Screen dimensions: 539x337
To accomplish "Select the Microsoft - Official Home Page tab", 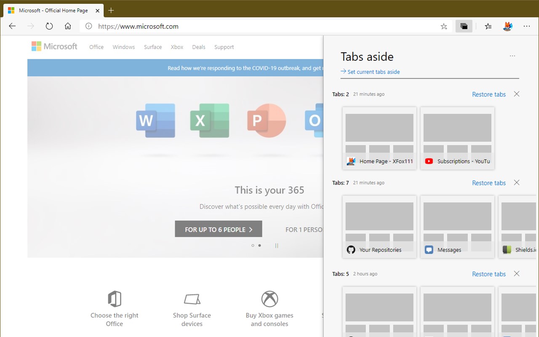I will click(x=53, y=10).
